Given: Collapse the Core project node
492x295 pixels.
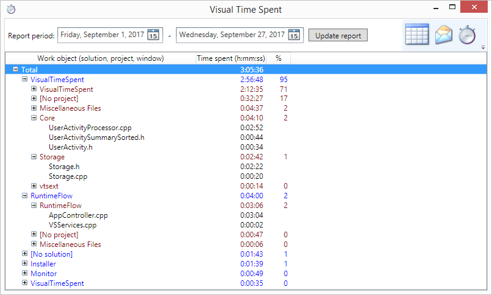Looking at the screenshot, I should pos(34,118).
